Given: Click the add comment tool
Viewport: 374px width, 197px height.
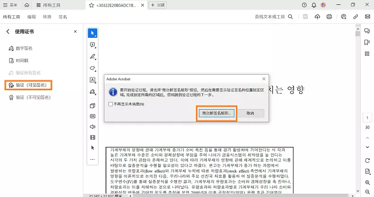Looking at the screenshot, I should [93, 45].
